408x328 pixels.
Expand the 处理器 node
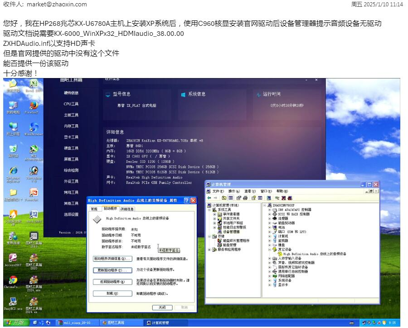(x=269, y=218)
